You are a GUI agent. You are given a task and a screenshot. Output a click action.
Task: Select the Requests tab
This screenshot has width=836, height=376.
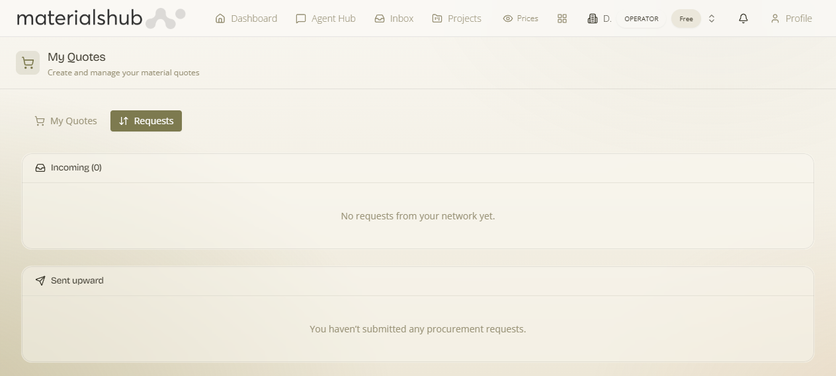point(146,121)
